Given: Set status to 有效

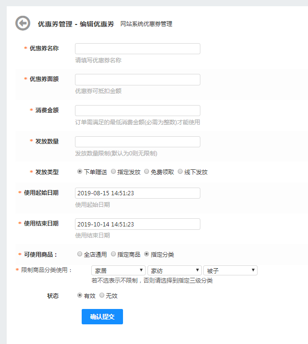Looking at the screenshot, I should coord(80,296).
